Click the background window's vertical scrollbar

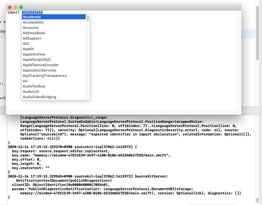(257, 33)
